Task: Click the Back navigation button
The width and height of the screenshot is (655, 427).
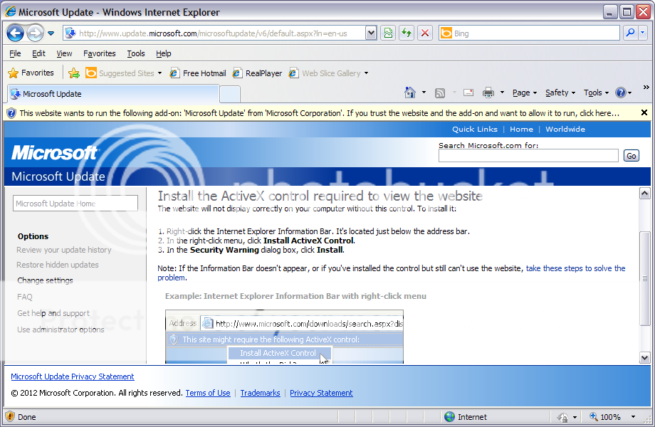Action: point(16,33)
